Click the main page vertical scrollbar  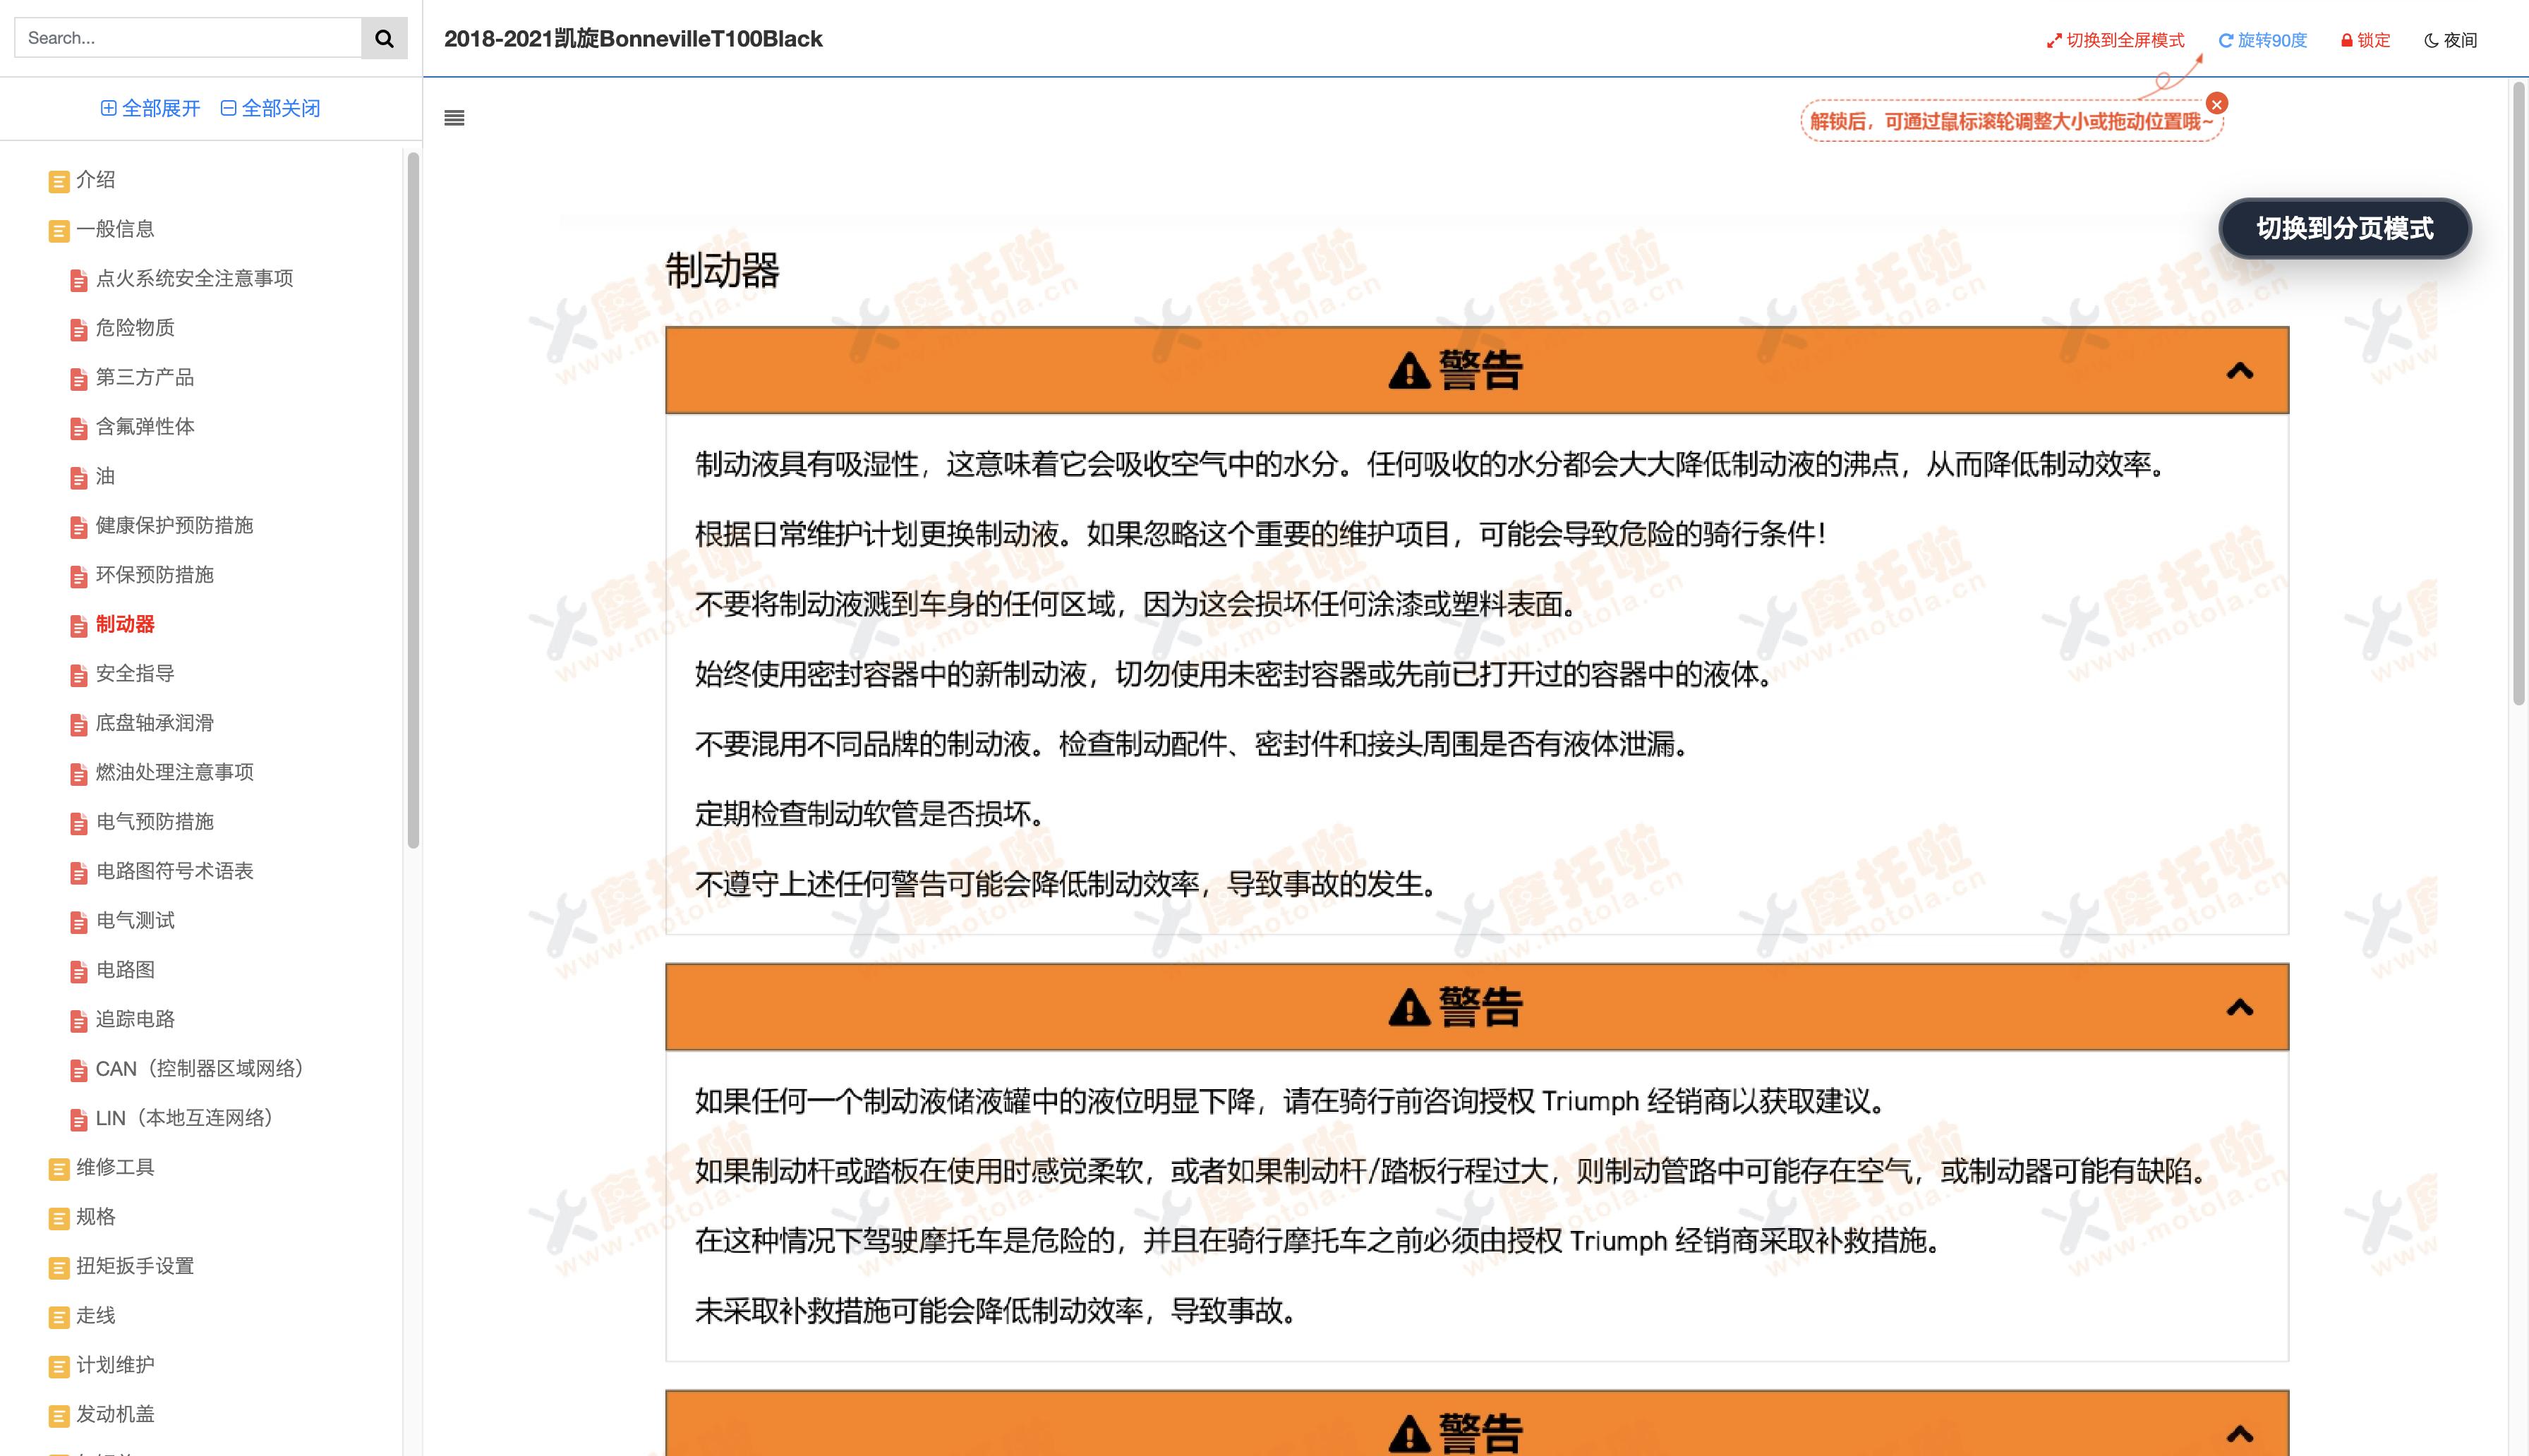tap(2519, 395)
